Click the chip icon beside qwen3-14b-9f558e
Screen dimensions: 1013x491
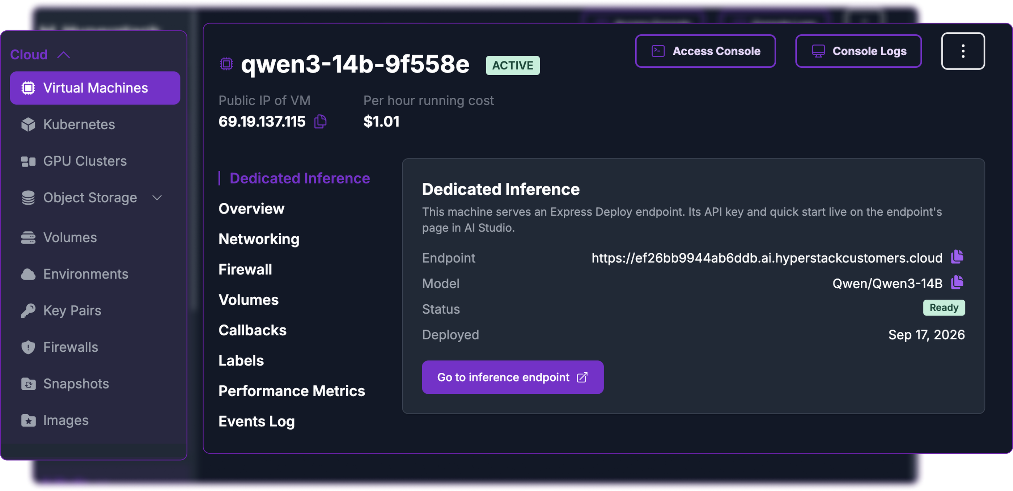click(226, 64)
